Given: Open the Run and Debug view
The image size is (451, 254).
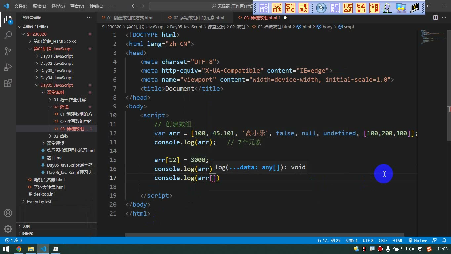Looking at the screenshot, I should click(8, 67).
